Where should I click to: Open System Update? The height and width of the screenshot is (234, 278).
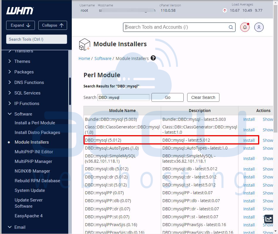[x=30, y=190]
